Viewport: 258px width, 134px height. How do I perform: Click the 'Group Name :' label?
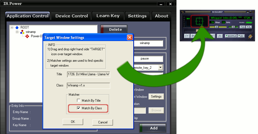[x=21, y=119]
